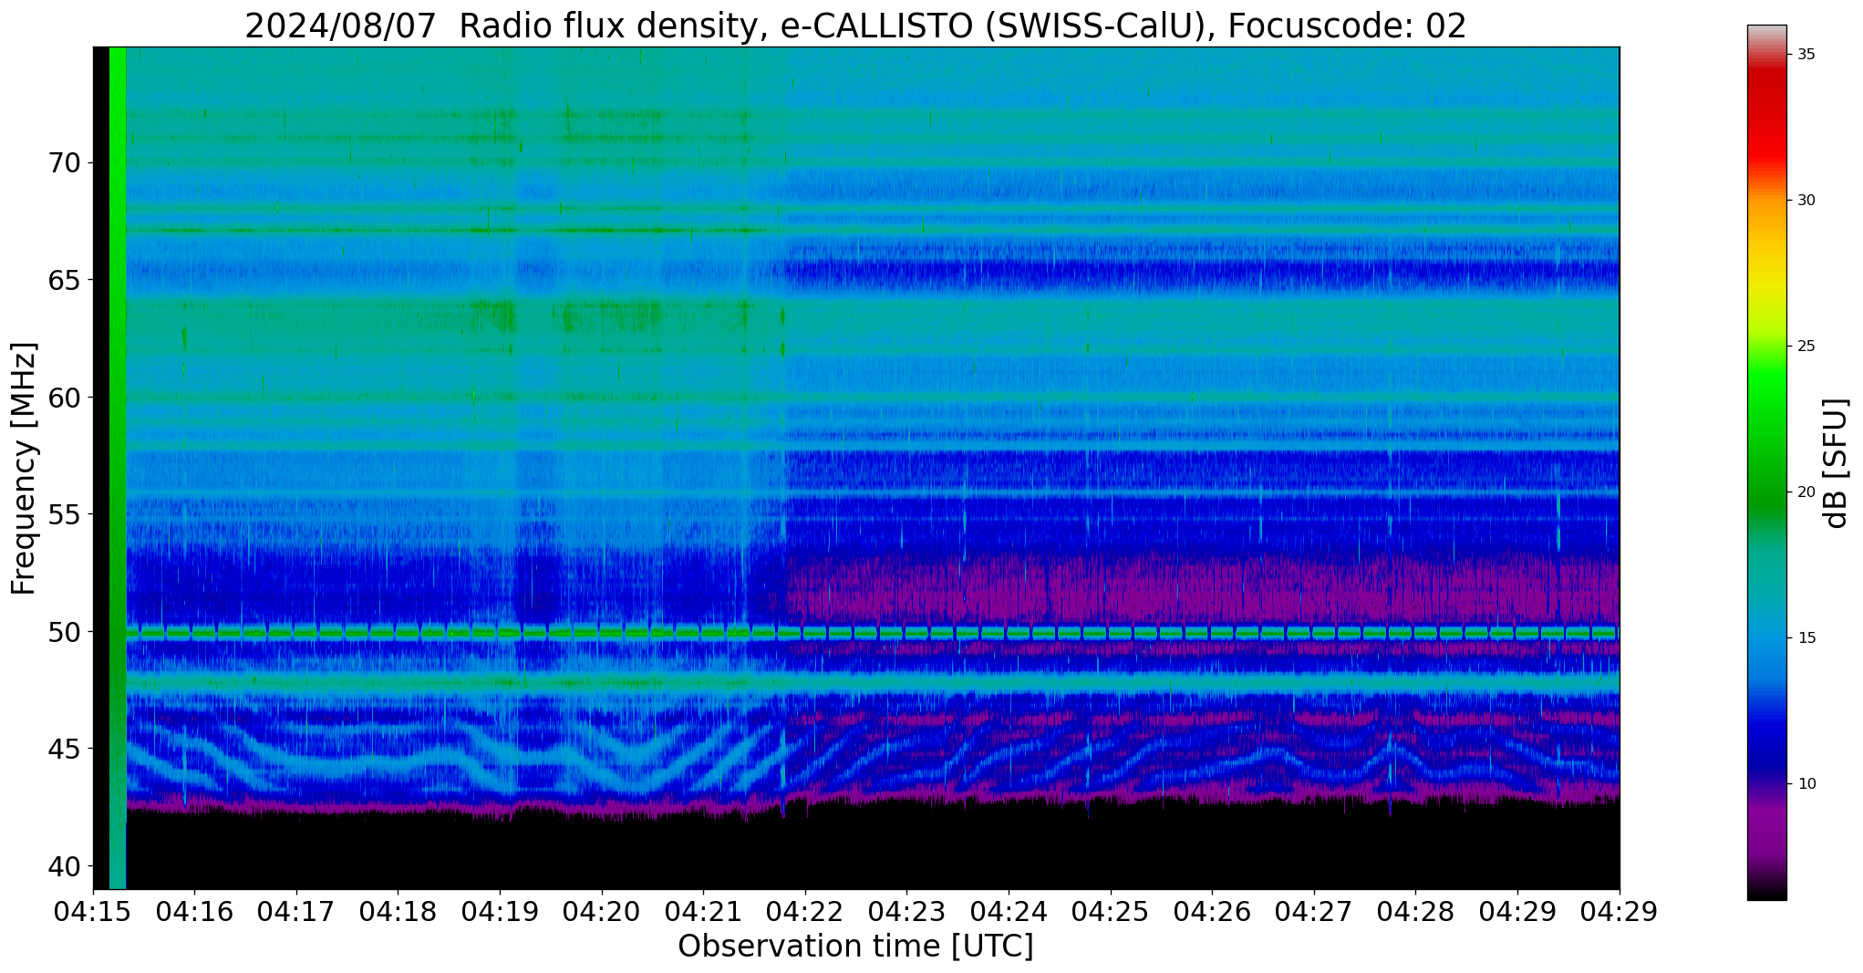
Task: Click the 'dB [SFU]' colorbar label
Action: (1837, 463)
